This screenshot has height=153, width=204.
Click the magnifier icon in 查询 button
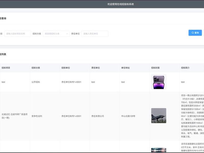pos(193,33)
